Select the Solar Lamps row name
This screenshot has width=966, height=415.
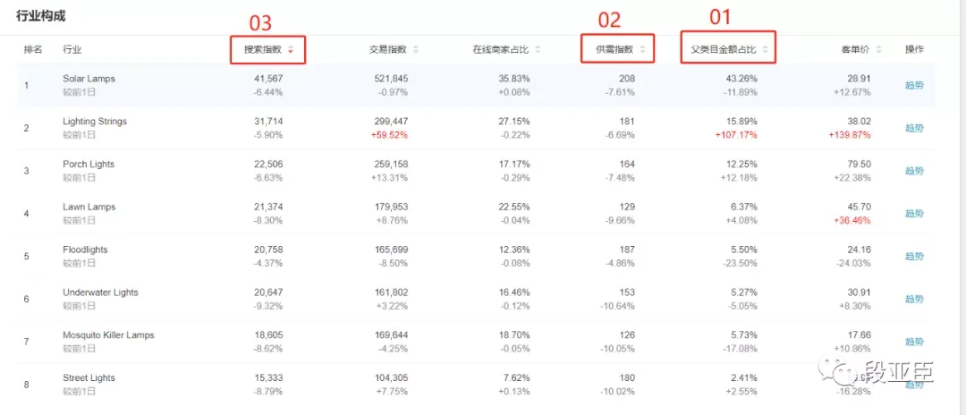[x=89, y=79]
